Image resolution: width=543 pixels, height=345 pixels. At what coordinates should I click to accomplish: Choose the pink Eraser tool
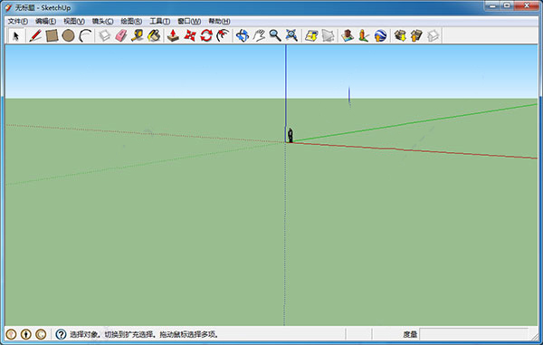(121, 35)
